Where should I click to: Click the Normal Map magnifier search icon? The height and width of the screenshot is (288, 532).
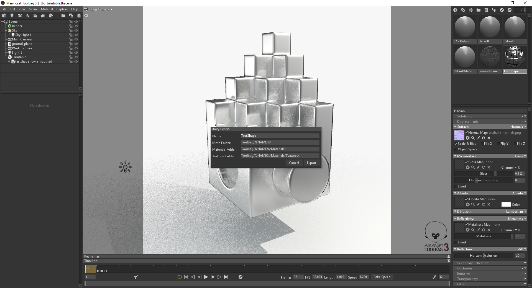[473, 138]
